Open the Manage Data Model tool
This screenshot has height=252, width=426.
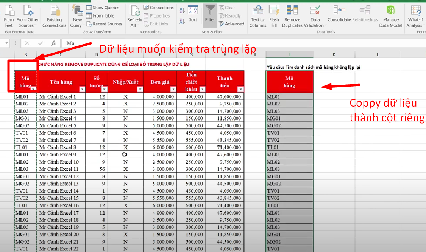point(392,16)
